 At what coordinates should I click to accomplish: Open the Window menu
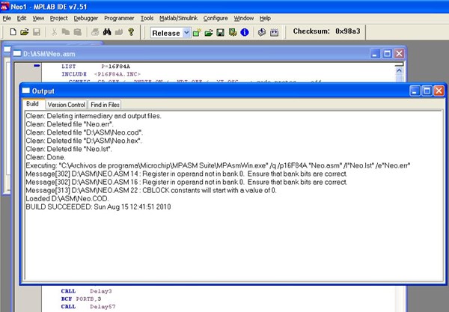pos(244,18)
